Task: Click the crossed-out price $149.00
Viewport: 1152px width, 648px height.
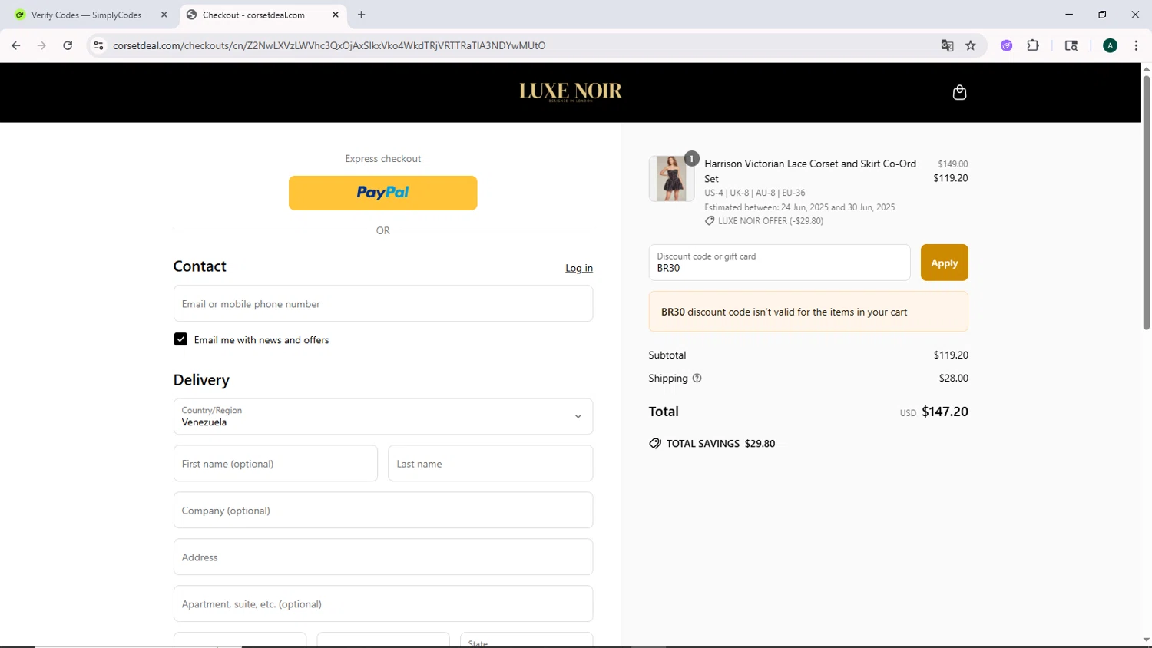Action: [952, 164]
